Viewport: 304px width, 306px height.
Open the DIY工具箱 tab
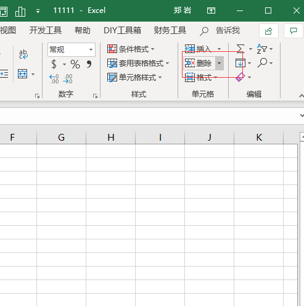(122, 30)
